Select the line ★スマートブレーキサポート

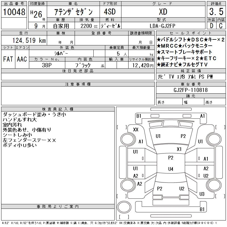pos(184,52)
